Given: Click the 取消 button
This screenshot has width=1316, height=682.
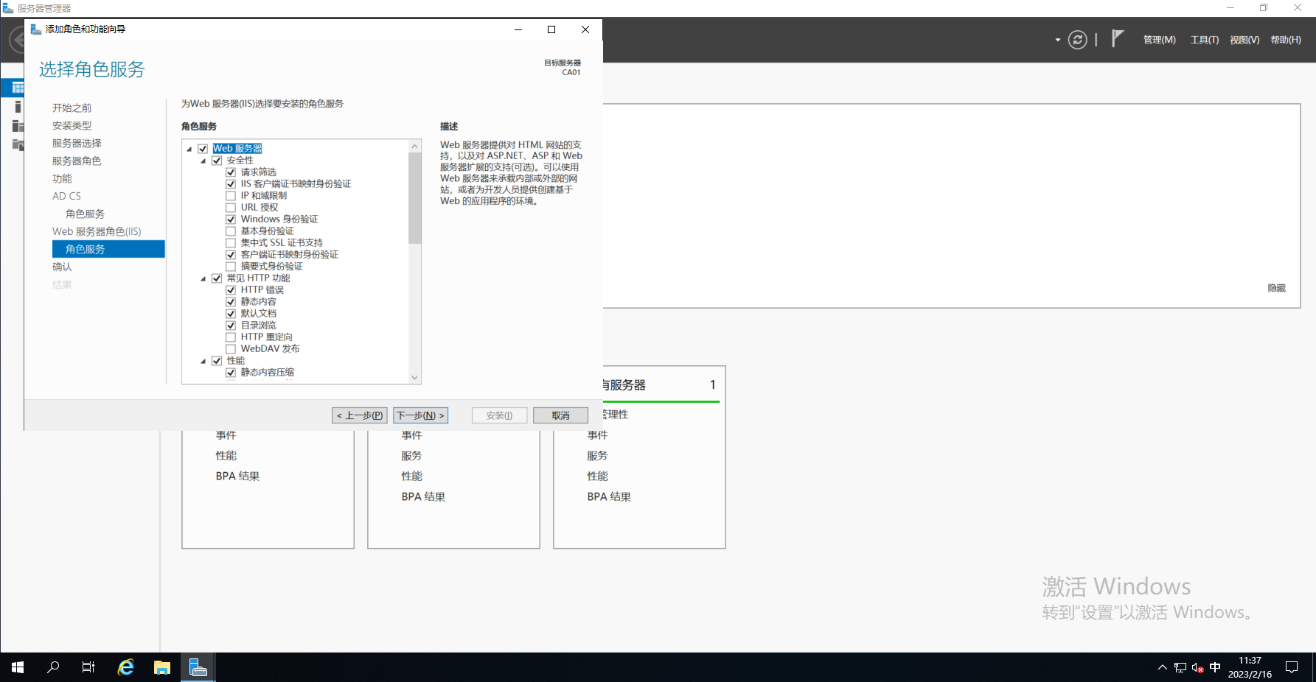Looking at the screenshot, I should (x=560, y=415).
